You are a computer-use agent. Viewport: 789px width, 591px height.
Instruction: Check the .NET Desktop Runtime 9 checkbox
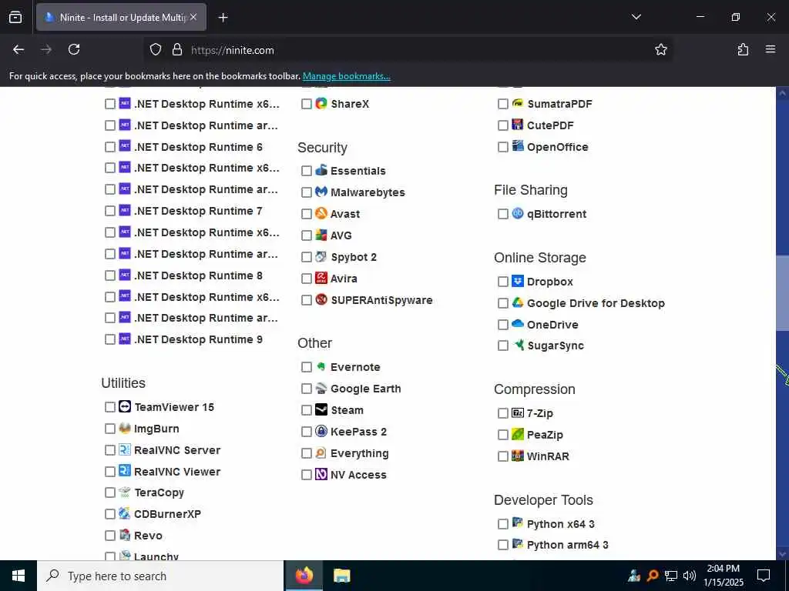click(x=109, y=339)
